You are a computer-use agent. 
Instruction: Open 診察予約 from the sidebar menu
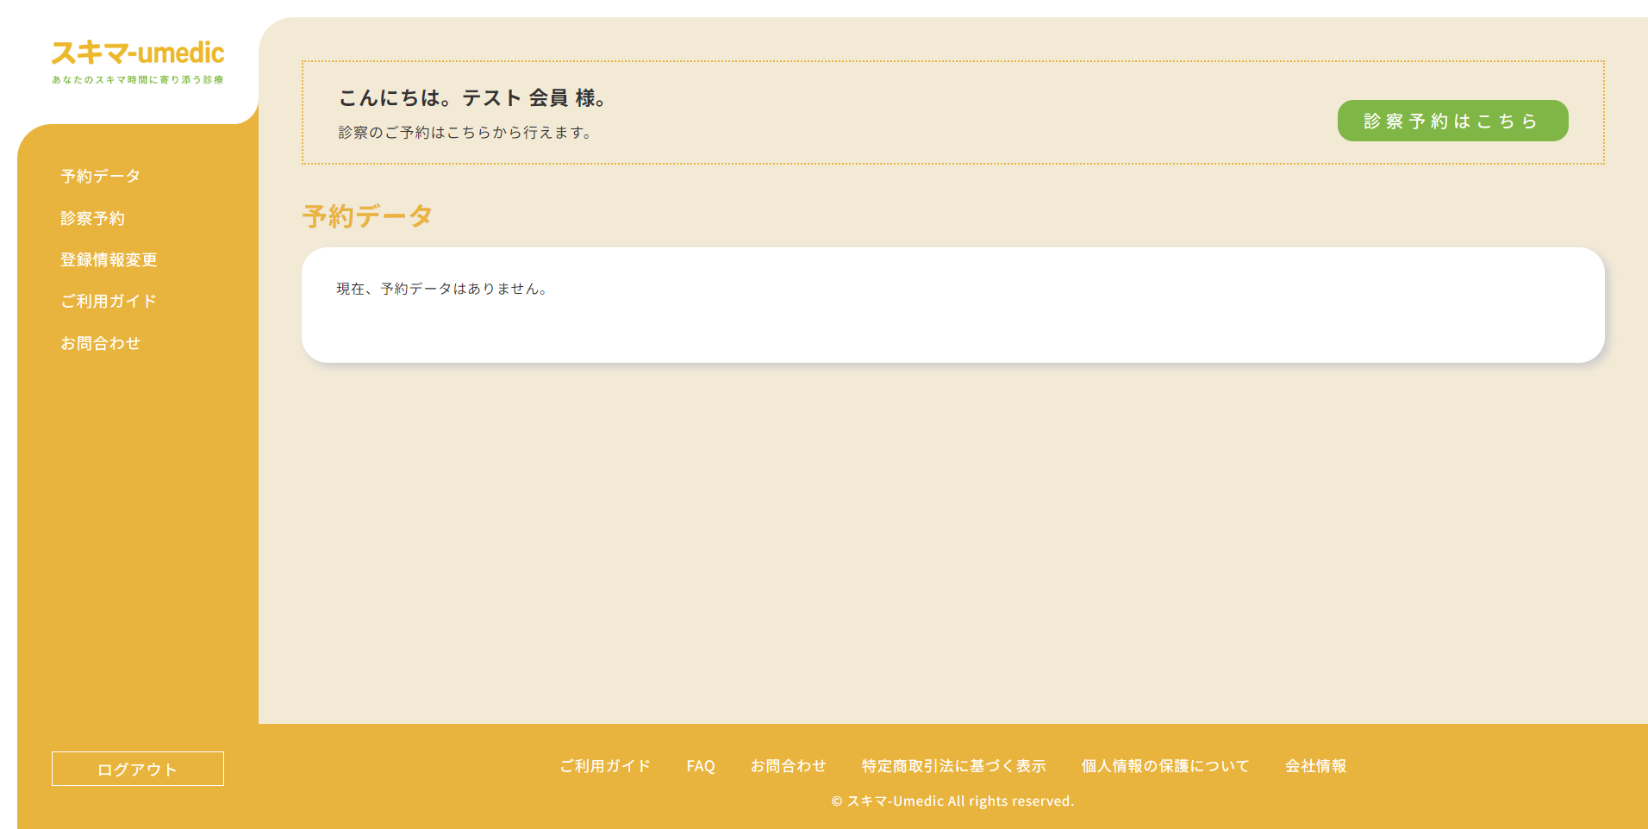(x=94, y=218)
